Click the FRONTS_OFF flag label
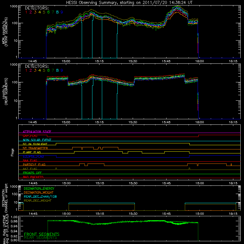Image resolution: width=244 pixels, height=244 pixels. pos(32,173)
